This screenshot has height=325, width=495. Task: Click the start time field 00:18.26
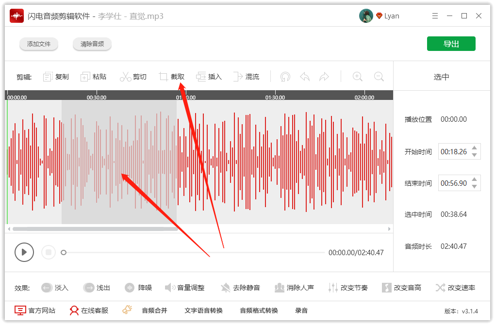pyautogui.click(x=454, y=151)
